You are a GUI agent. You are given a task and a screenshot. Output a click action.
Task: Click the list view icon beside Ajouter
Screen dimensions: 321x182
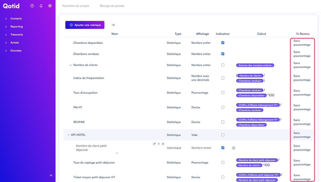[x=113, y=25]
